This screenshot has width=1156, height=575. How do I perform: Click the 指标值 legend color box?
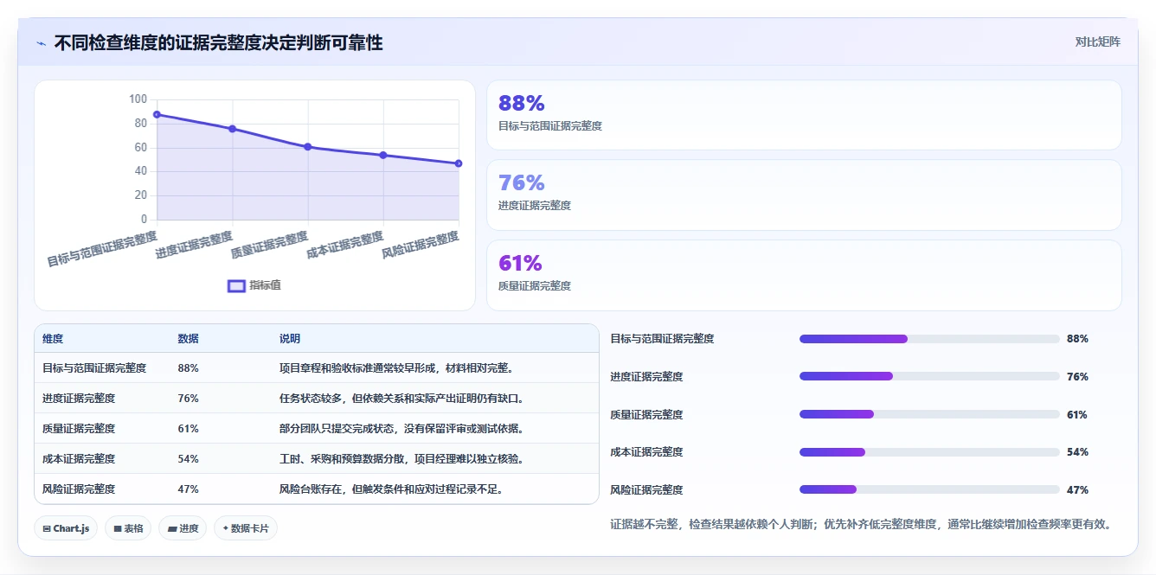tap(236, 286)
